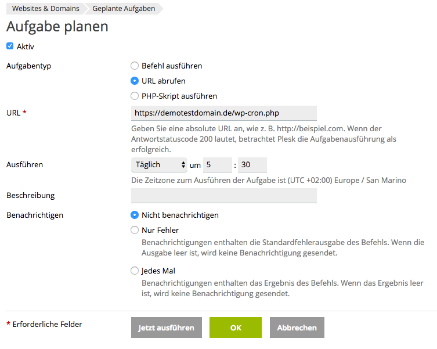437x349 pixels.
Task: Select the URL abrufen radio option
Action: pyautogui.click(x=135, y=81)
